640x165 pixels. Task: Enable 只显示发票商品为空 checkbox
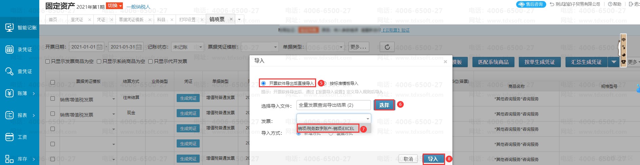[x=48, y=61]
